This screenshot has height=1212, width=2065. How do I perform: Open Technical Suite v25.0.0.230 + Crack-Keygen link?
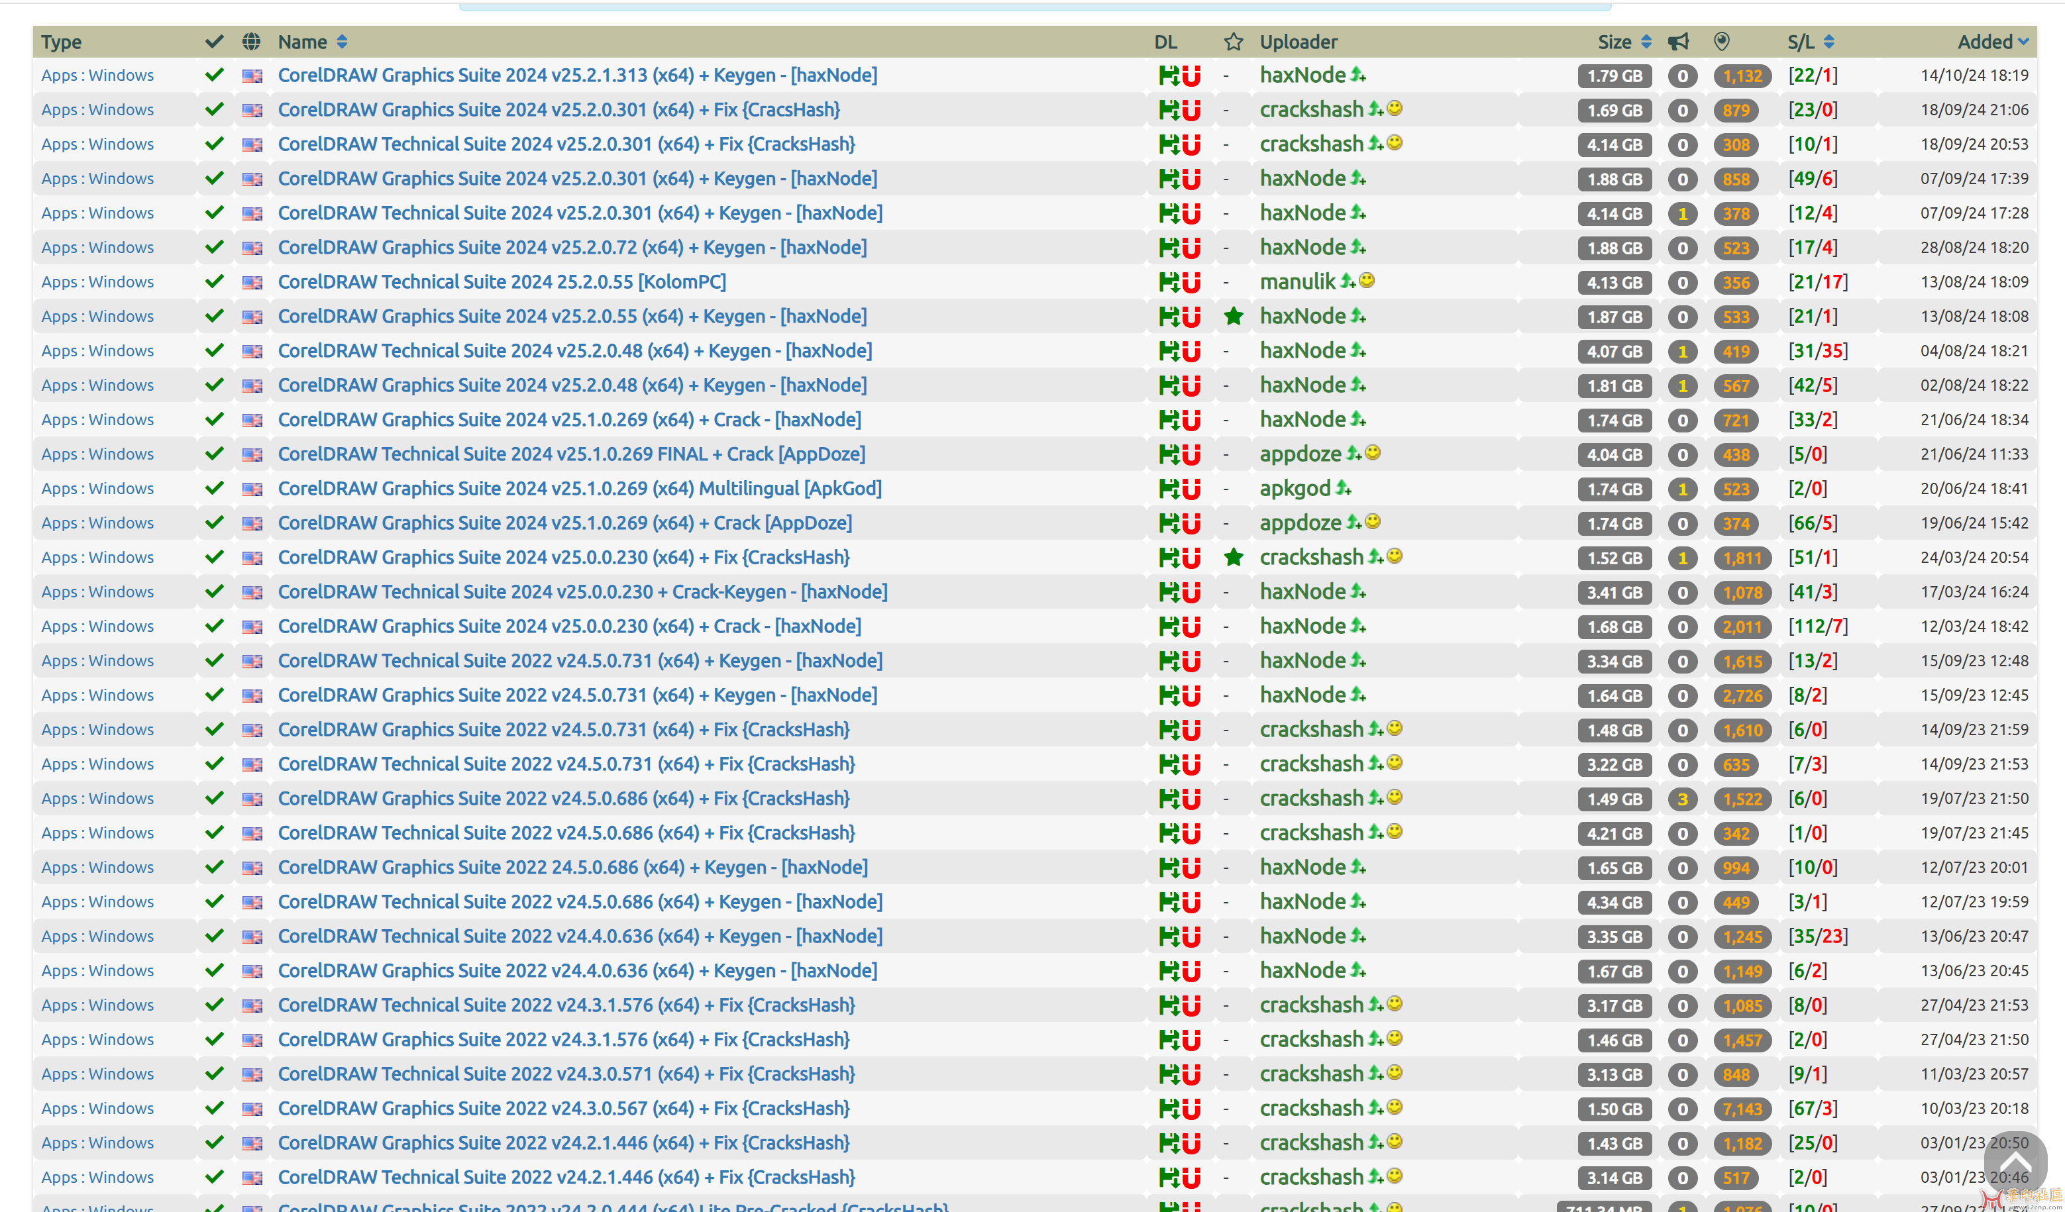tap(582, 591)
